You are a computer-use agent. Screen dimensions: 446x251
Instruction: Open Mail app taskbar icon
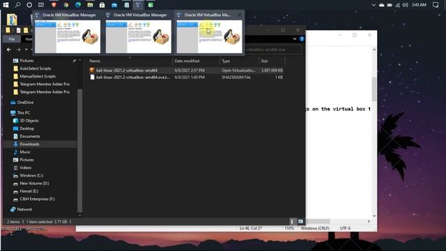coord(114,5)
